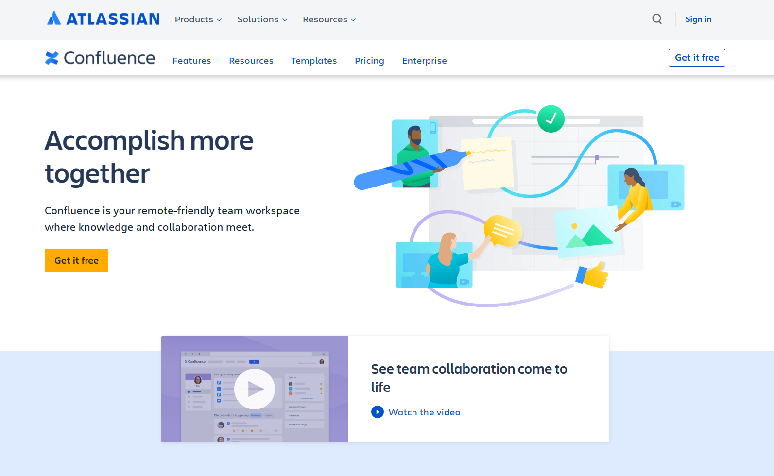Click the heading 'Accomplish more together'

click(x=149, y=157)
